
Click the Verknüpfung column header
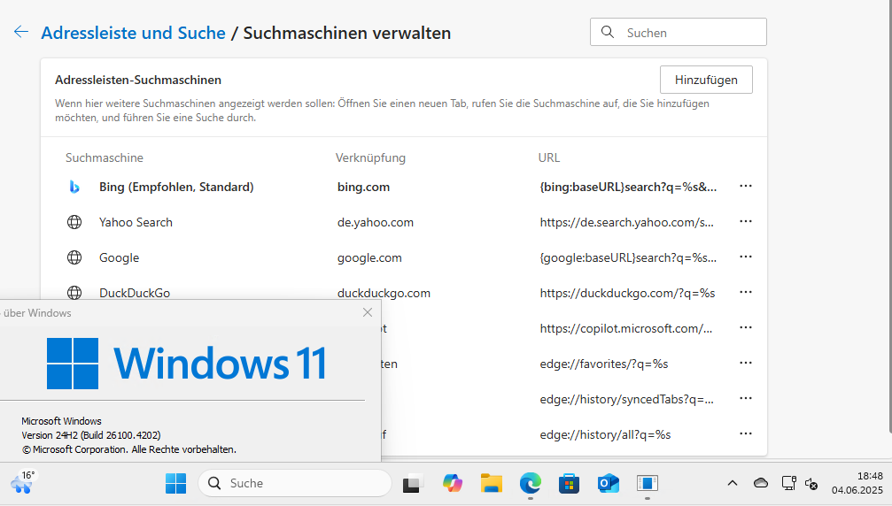tap(370, 157)
